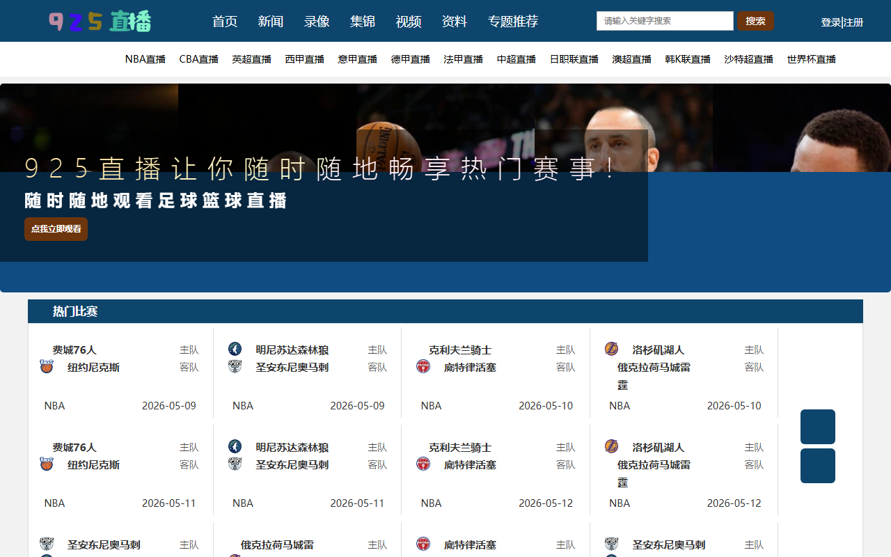
Task: Click 洛杉矶湖人 in the 2026-05-10 match
Action: click(x=659, y=350)
